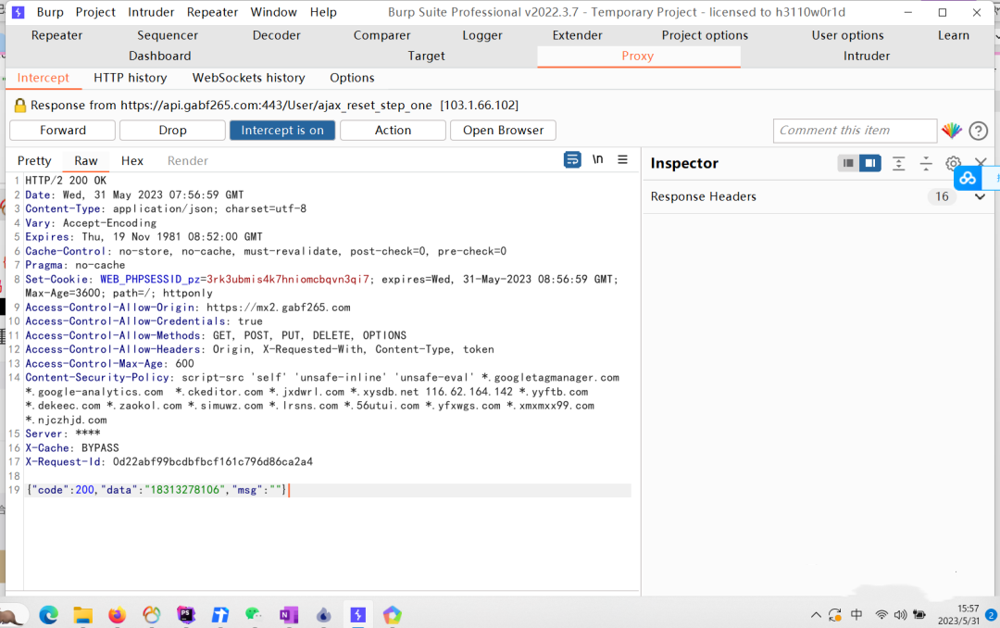Switch to the Extender tab

(577, 35)
